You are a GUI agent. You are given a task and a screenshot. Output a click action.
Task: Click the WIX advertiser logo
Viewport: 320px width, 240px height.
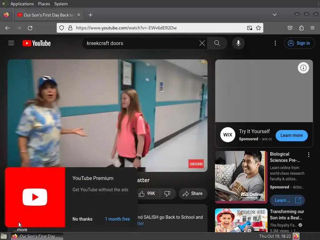click(228, 135)
